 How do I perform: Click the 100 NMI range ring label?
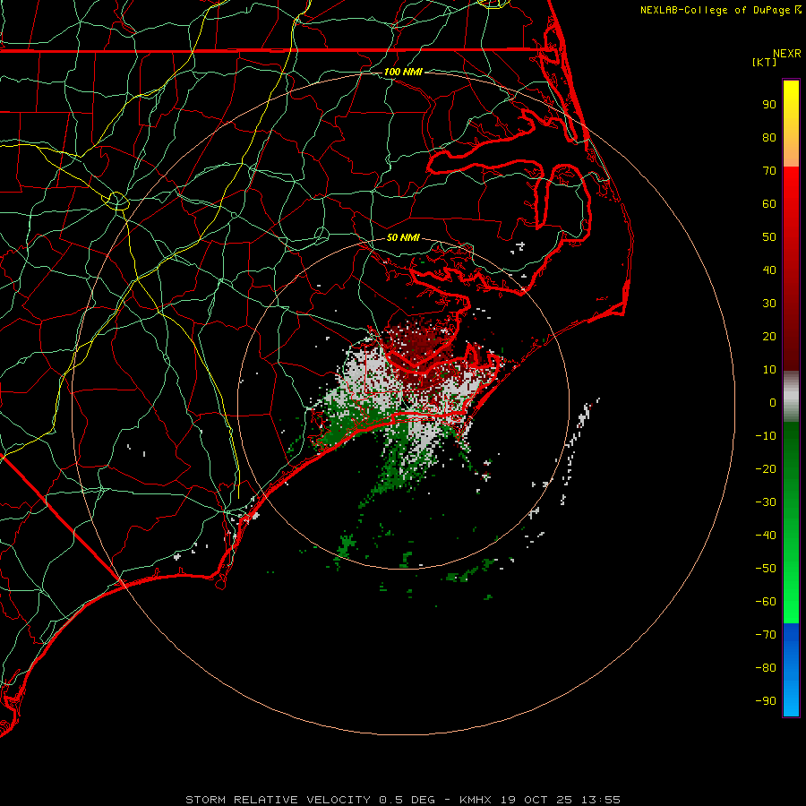point(403,72)
